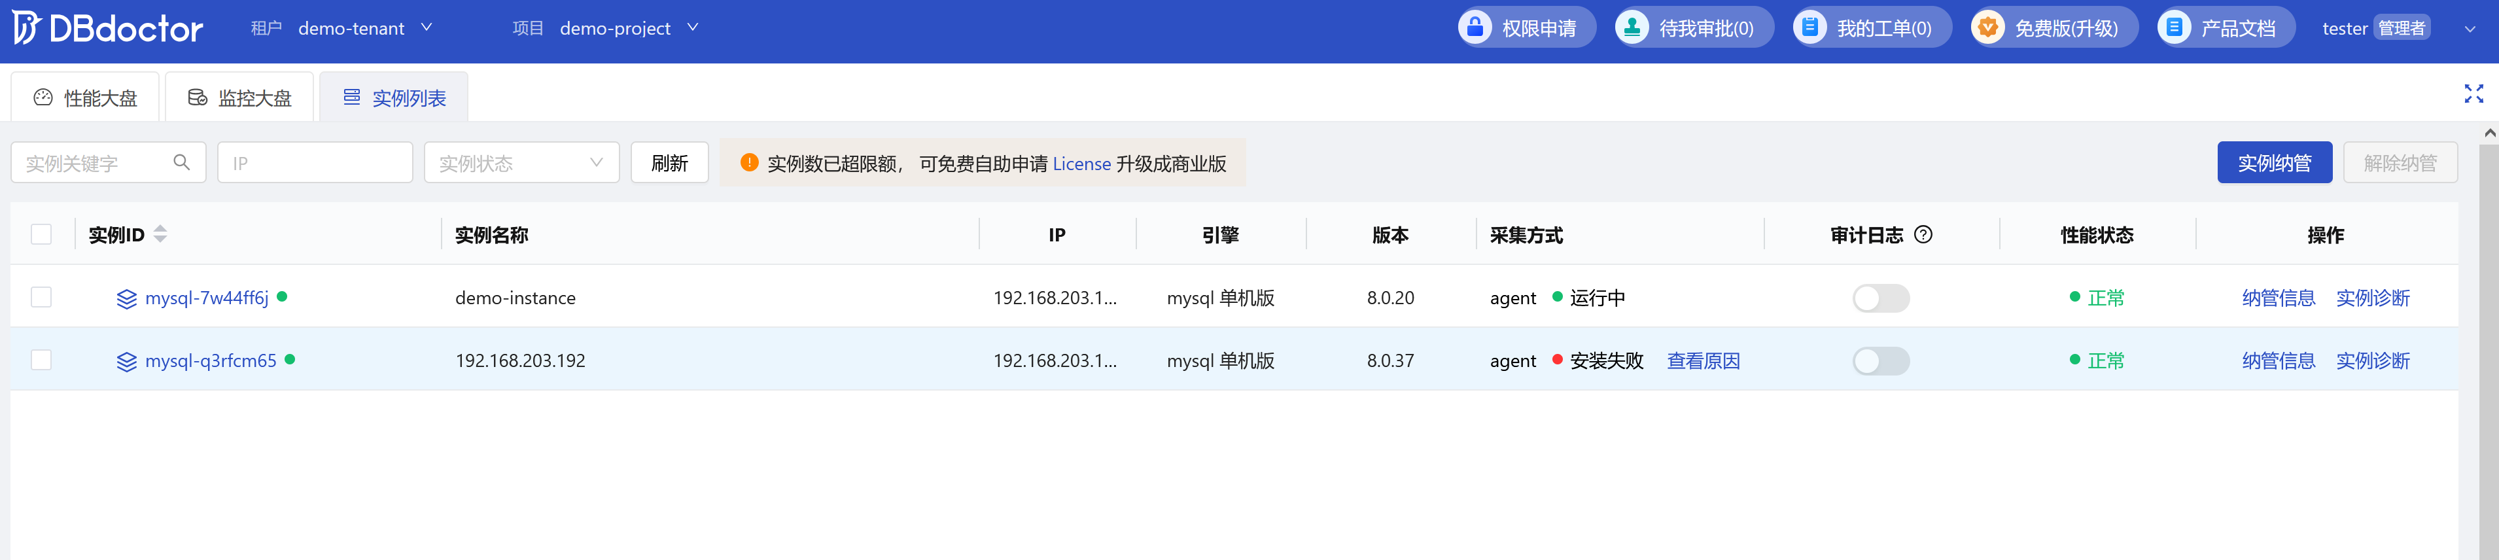The height and width of the screenshot is (560, 2499).
Task: Click the lock icon for 权限申请
Action: pyautogui.click(x=1475, y=27)
